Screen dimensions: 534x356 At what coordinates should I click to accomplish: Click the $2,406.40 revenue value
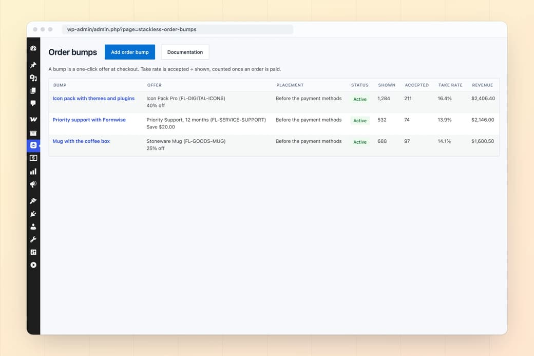(x=483, y=99)
